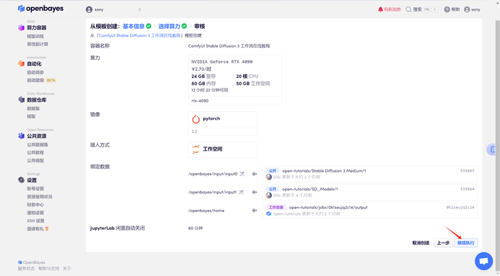Click the pytorch 2.2 image card
This screenshot has height=276, width=500.
(x=223, y=124)
